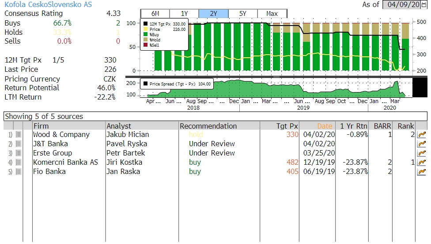Click the hold recommendation for Wood & Company
431x244 pixels.
(196, 135)
